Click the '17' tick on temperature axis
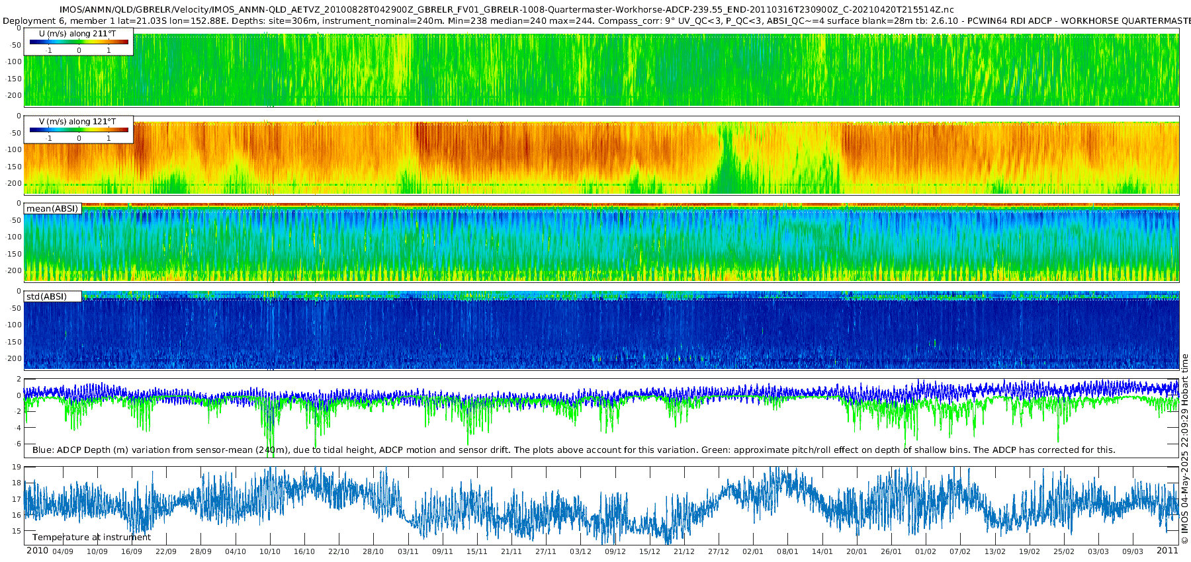1191x562 pixels. [17, 499]
